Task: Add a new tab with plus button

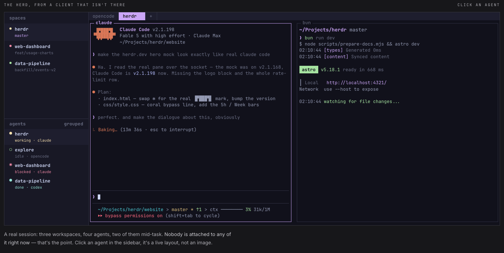Action: click(151, 16)
